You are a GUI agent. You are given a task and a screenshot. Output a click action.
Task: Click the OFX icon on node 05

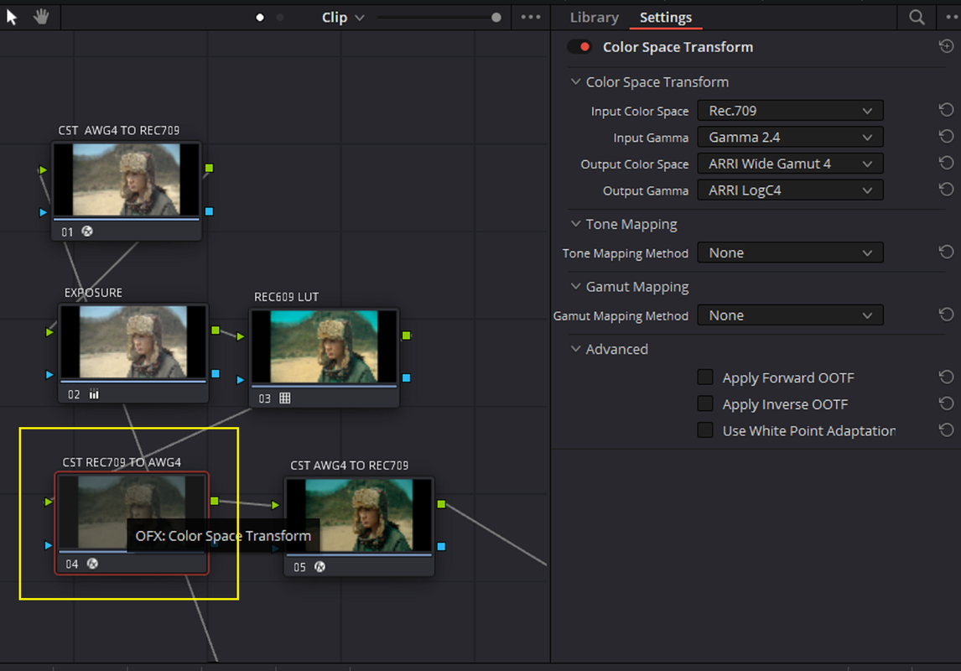tap(320, 567)
